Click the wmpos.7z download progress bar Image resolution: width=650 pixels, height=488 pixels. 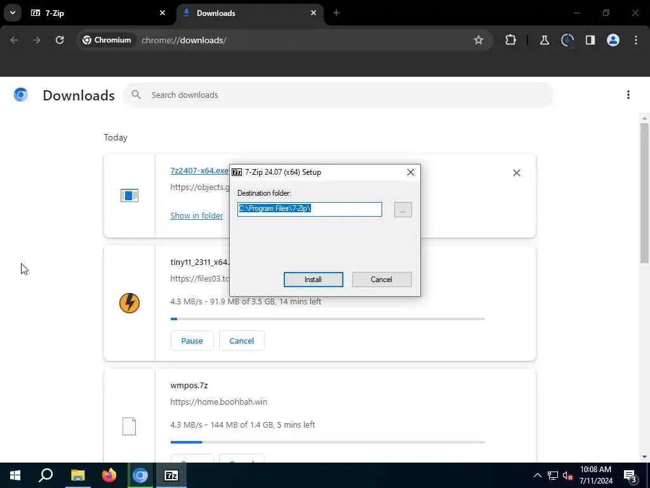328,442
